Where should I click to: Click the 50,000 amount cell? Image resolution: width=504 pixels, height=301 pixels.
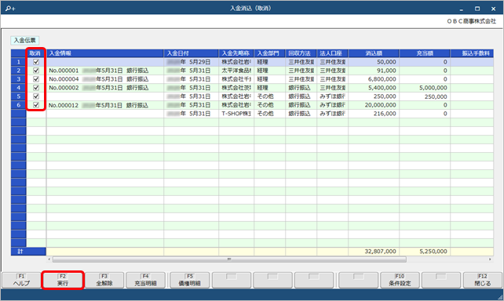click(x=374, y=62)
